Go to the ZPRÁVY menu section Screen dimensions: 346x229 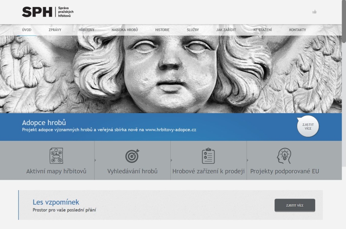[55, 30]
